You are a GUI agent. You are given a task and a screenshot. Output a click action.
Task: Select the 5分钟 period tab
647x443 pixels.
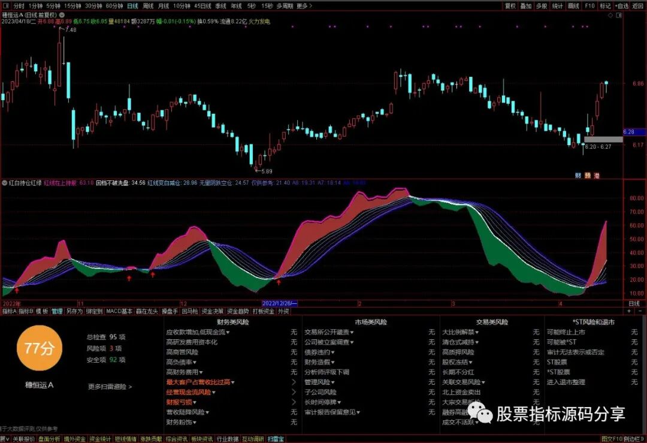(x=53, y=6)
